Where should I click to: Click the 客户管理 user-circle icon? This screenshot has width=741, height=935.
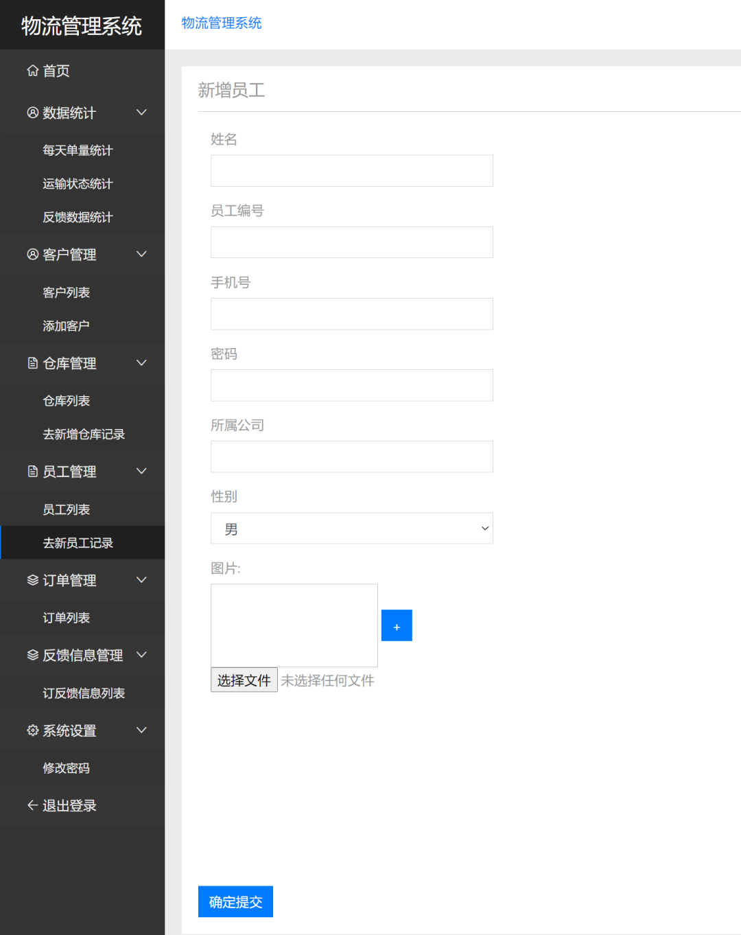(x=32, y=255)
